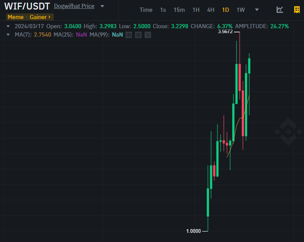This screenshot has width=304, height=242.
Task: Click the Low value 2.5000
Action: coord(142,26)
